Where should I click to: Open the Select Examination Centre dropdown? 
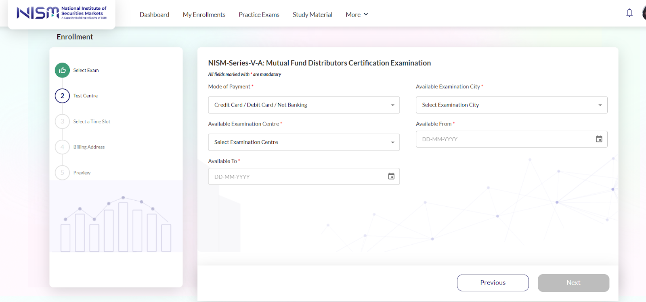tap(304, 142)
